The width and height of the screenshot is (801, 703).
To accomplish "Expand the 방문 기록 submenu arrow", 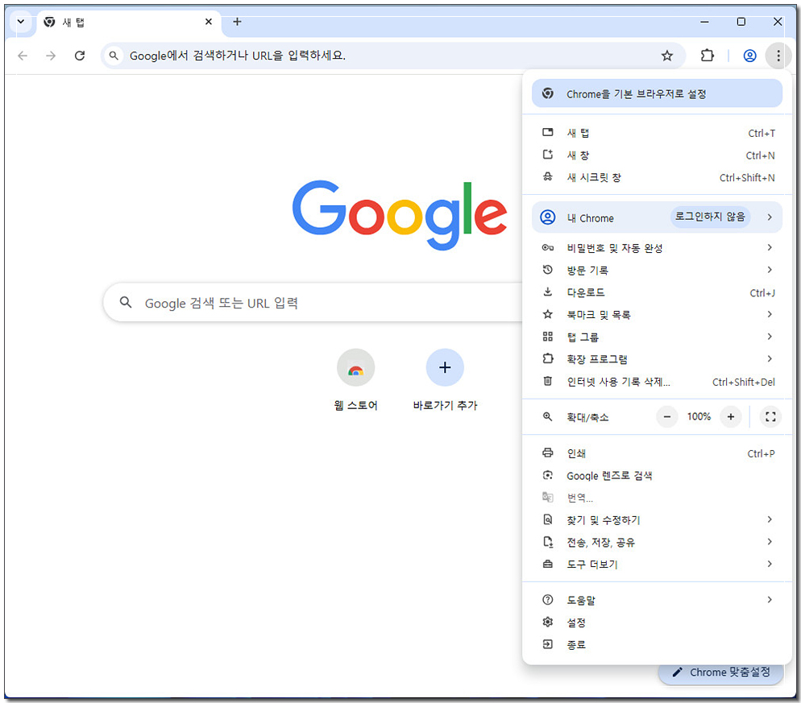I will pos(770,270).
